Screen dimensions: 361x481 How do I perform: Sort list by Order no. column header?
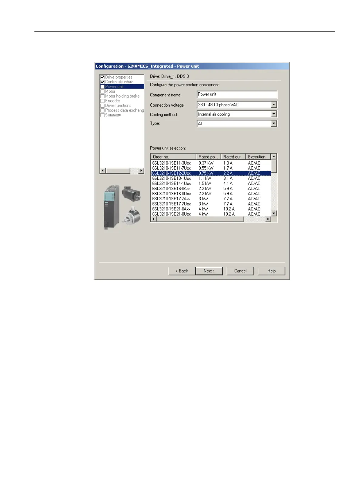click(174, 157)
